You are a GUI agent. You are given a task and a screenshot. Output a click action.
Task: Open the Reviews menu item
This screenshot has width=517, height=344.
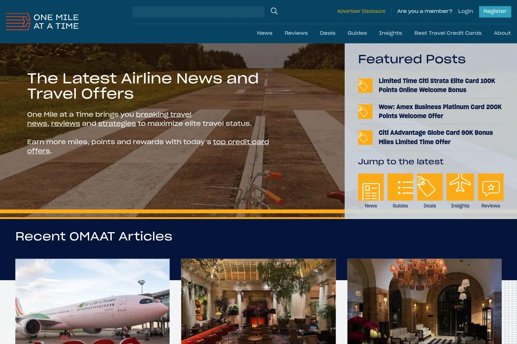pyautogui.click(x=296, y=33)
